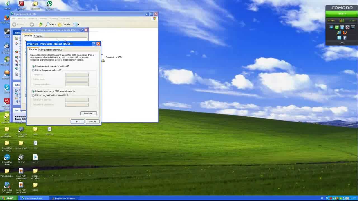This screenshot has width=358, height=201.
Task: Open the Visualizza menu
Action: coord(32,19)
